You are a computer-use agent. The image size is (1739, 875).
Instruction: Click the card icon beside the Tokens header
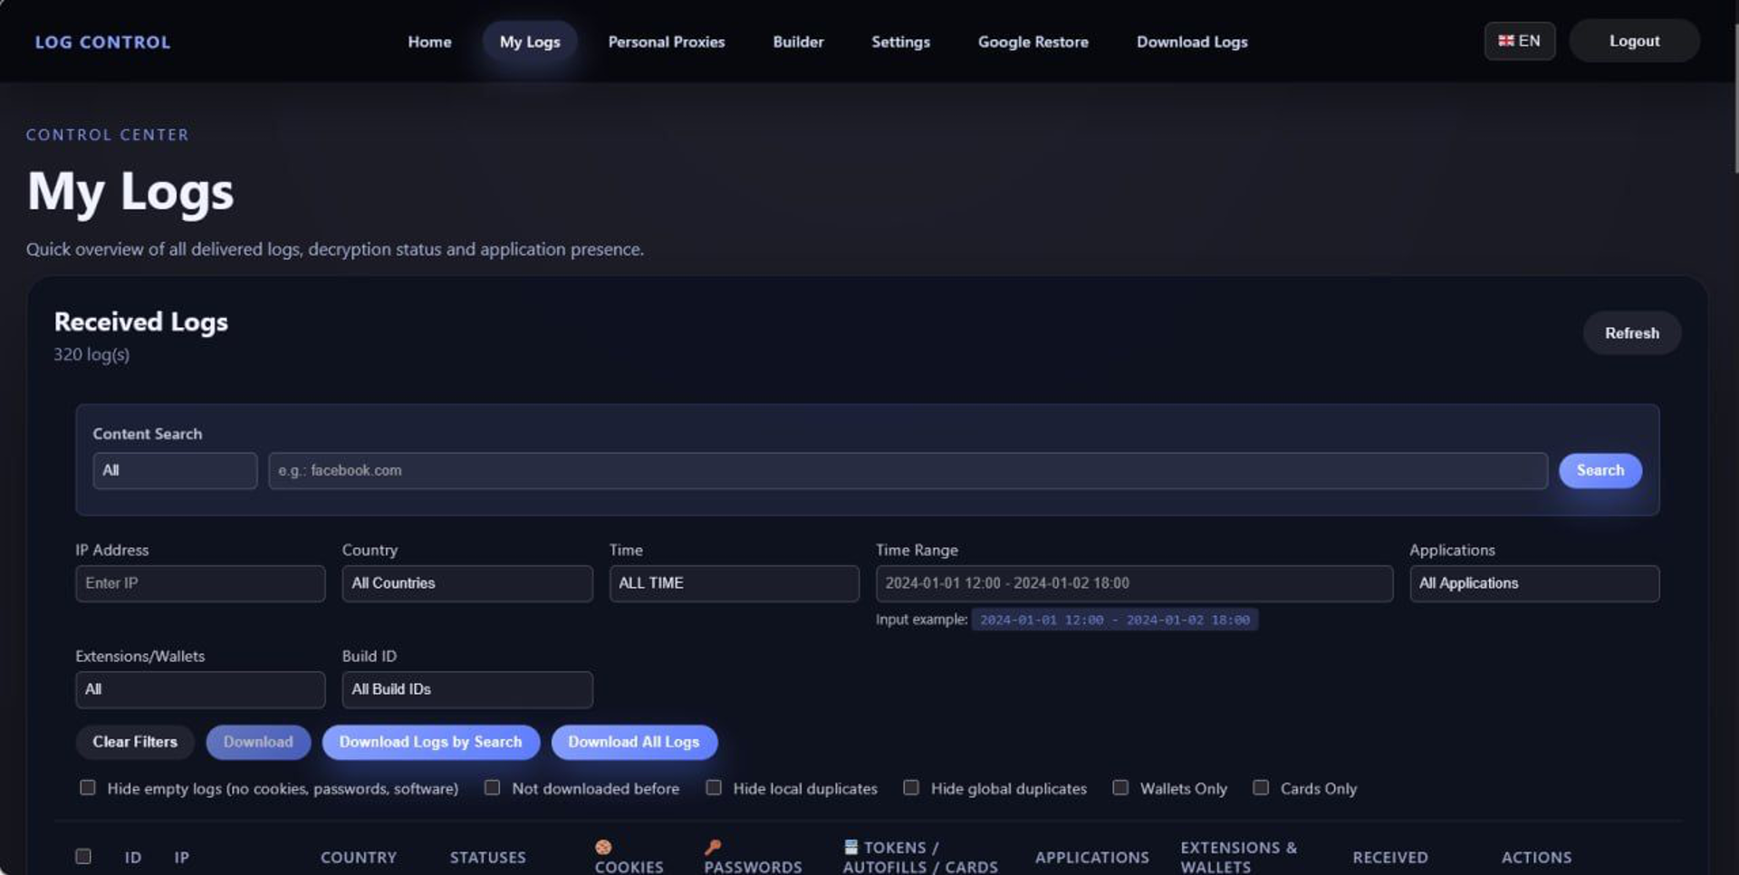pos(850,847)
